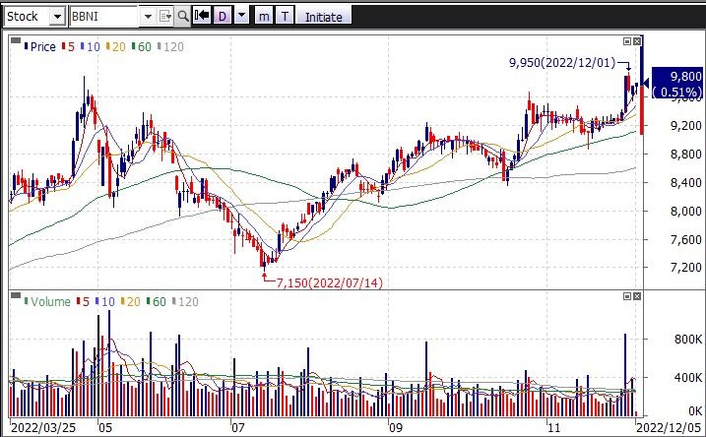Click the jump-to-start arrow icon
This screenshot has height=437, width=706.
click(202, 16)
